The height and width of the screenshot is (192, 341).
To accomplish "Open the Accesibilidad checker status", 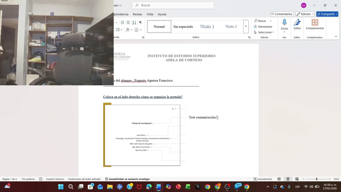I will 127,179.
